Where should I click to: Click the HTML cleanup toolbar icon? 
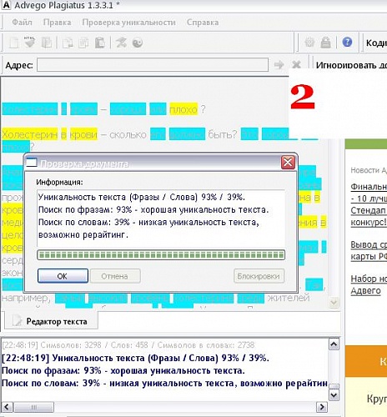29,43
